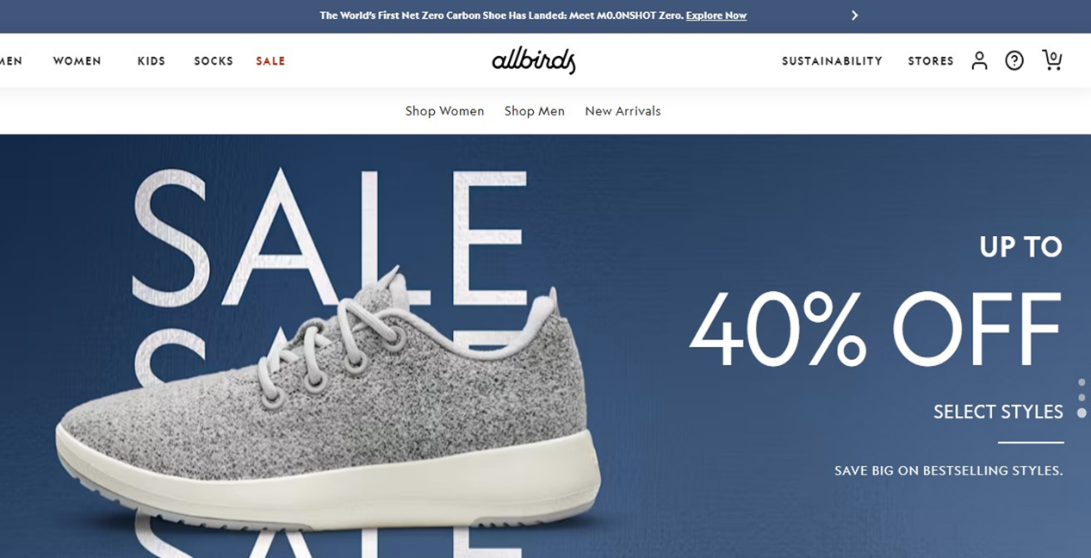Open the Women menu
The height and width of the screenshot is (558, 1091).
coord(77,61)
